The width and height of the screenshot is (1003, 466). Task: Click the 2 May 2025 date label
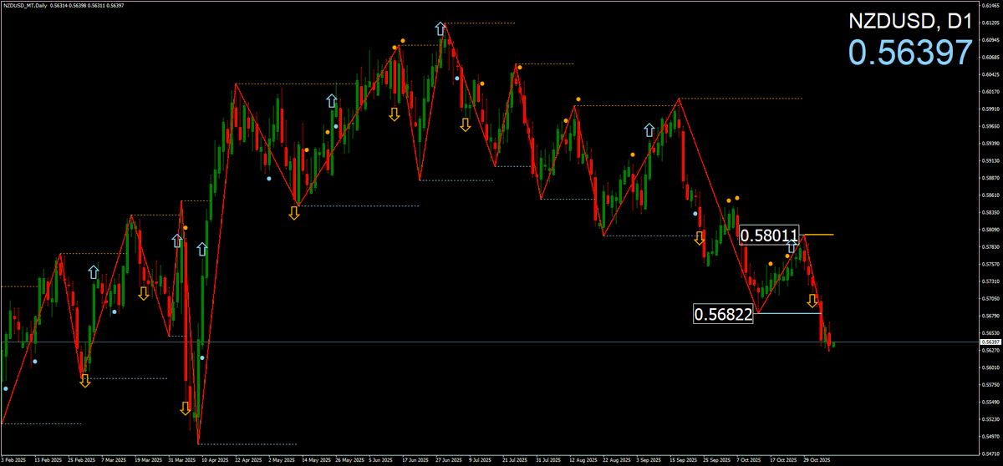[282, 460]
